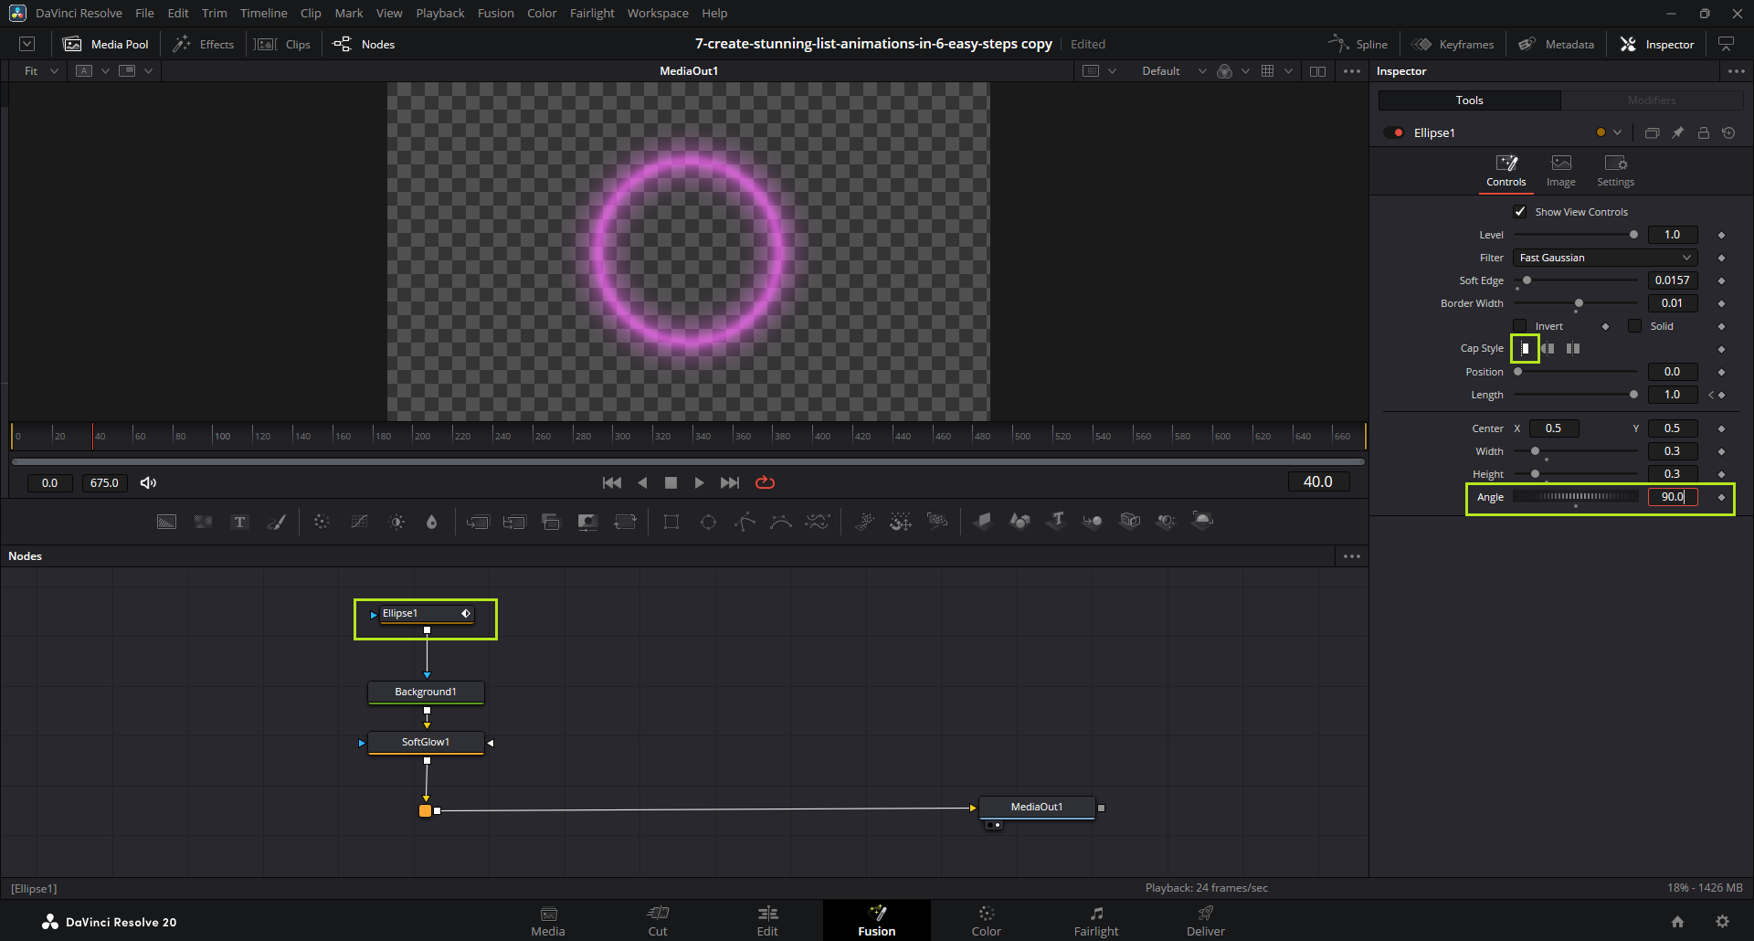Click the Brightness Contrast tool icon
The image size is (1754, 941).
pyautogui.click(x=396, y=522)
